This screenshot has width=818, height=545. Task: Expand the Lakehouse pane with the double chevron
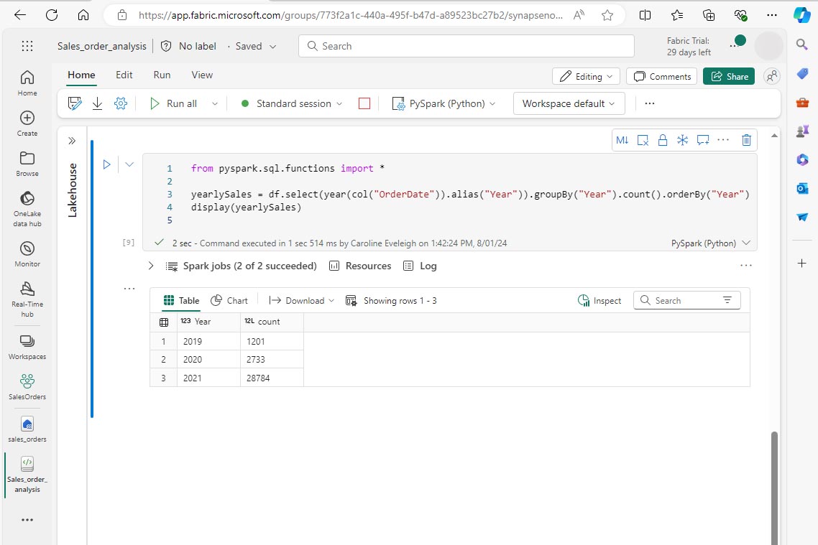tap(72, 141)
